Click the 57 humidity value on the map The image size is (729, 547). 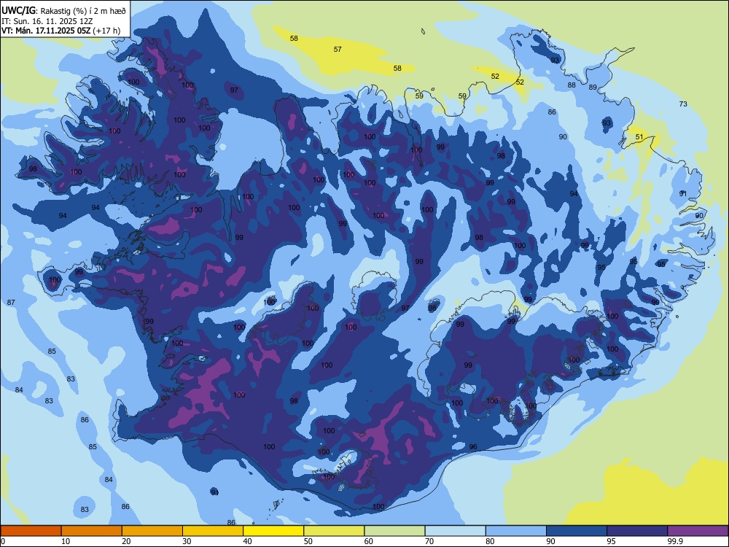click(338, 49)
